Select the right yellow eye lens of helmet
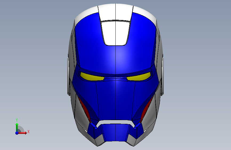This screenshot has height=150, width=231. [x=139, y=77]
